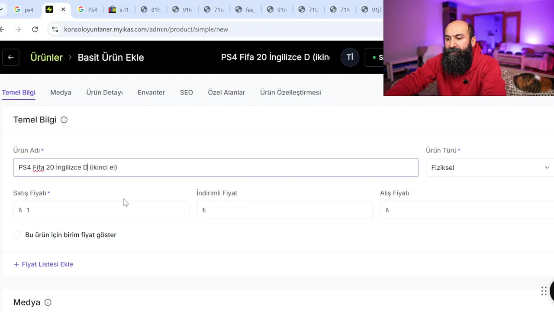This screenshot has height=312, width=554.
Task: Click the Alış Fiyatı input field
Action: point(467,210)
